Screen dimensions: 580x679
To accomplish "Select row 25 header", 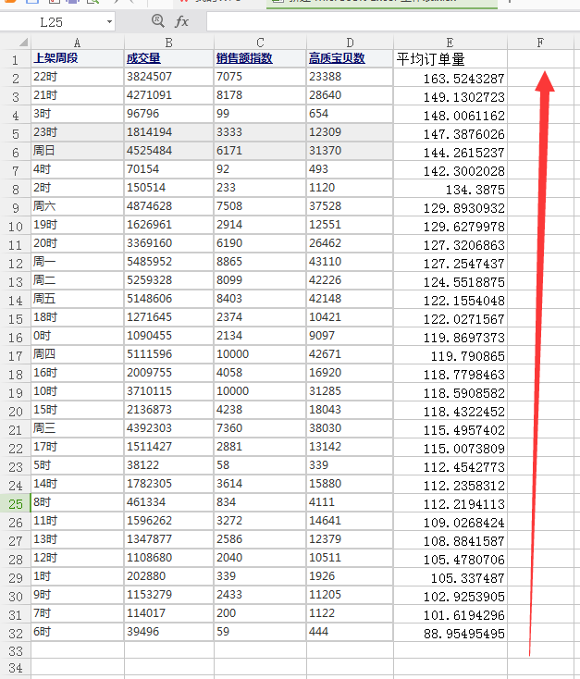I will click(x=15, y=503).
